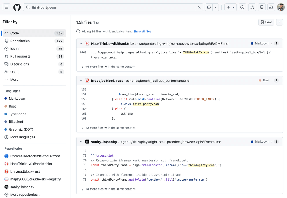
Task: Open pull requests icon in header
Action: point(252,7)
